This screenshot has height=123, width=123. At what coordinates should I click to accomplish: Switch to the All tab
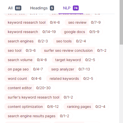point(15,8)
